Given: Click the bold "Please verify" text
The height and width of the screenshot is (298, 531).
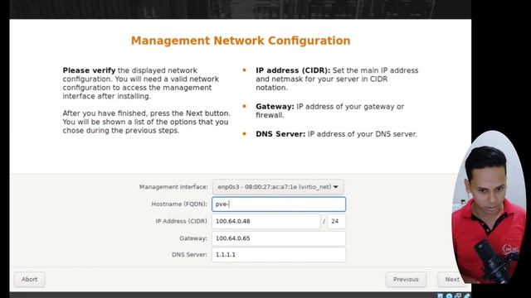Looking at the screenshot, I should pos(89,70).
